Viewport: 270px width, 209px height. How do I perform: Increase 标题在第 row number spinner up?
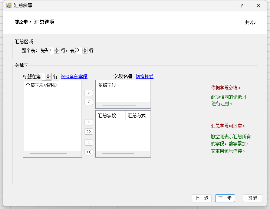48,75
